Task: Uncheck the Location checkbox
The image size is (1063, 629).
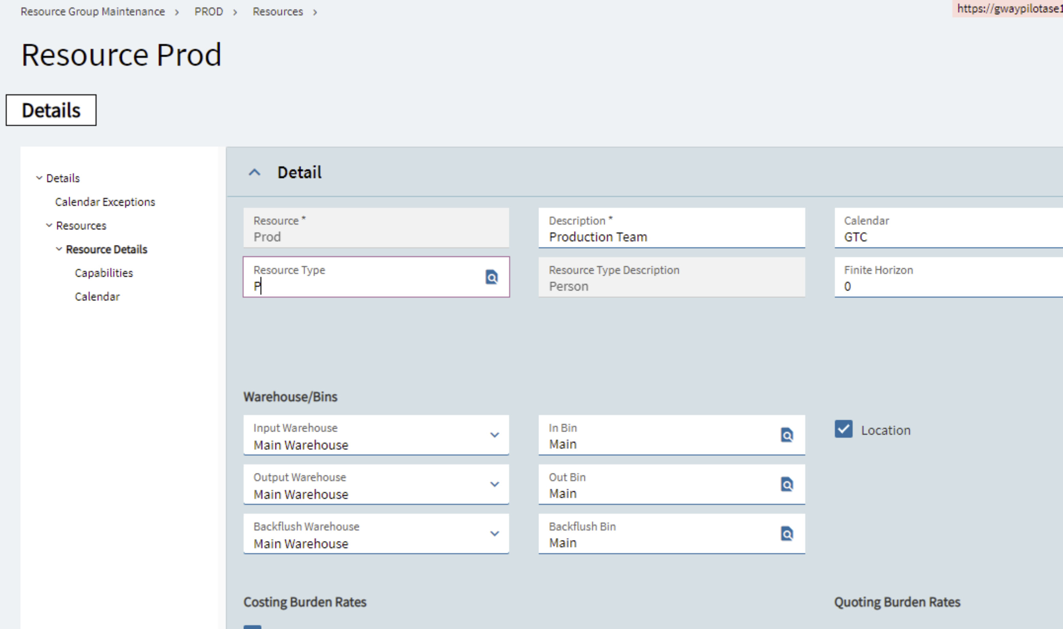Action: [844, 429]
